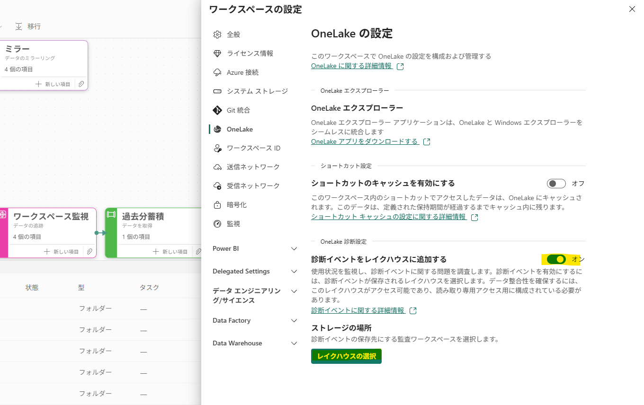This screenshot has height=405, width=644.
Task: Close the ワークスペースの設定 panel with X
Action: coord(632,9)
